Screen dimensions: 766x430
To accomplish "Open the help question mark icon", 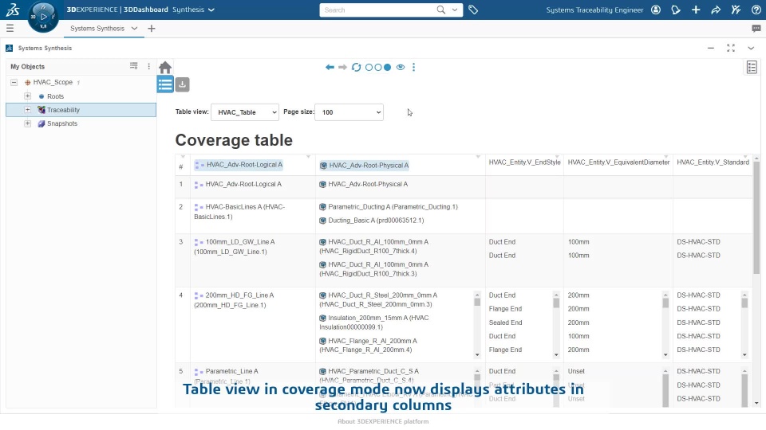I will (756, 10).
